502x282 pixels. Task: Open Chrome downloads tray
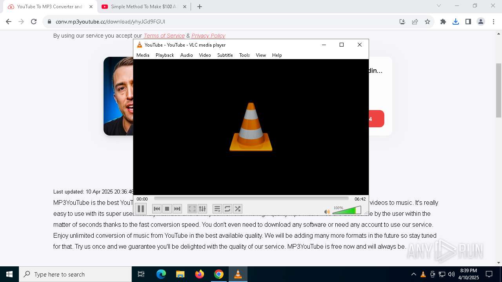pyautogui.click(x=456, y=22)
